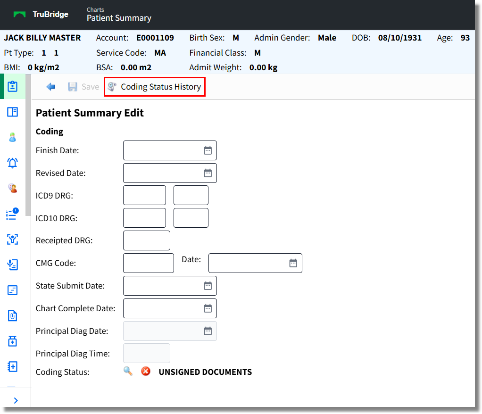Go back using the blue arrow

tap(51, 87)
